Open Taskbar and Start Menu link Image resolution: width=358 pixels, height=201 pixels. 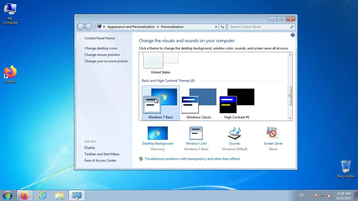pyautogui.click(x=102, y=154)
